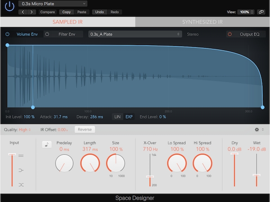Screen dimensions: 270x202
Task: Open the View 100% size menu
Action: 246,12
